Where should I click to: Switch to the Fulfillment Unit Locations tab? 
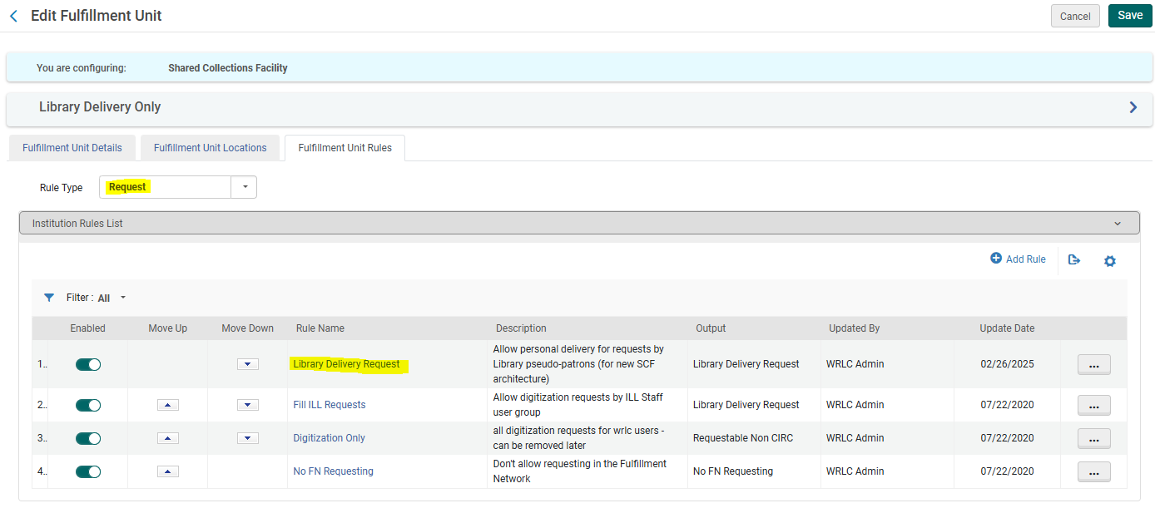pyautogui.click(x=210, y=147)
